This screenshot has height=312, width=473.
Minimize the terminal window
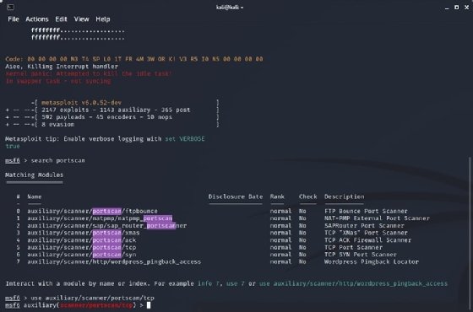[447, 8]
